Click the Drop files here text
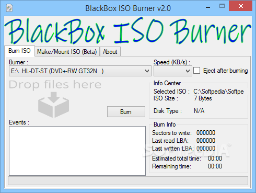This screenshot has width=256, height=193. [x=55, y=85]
